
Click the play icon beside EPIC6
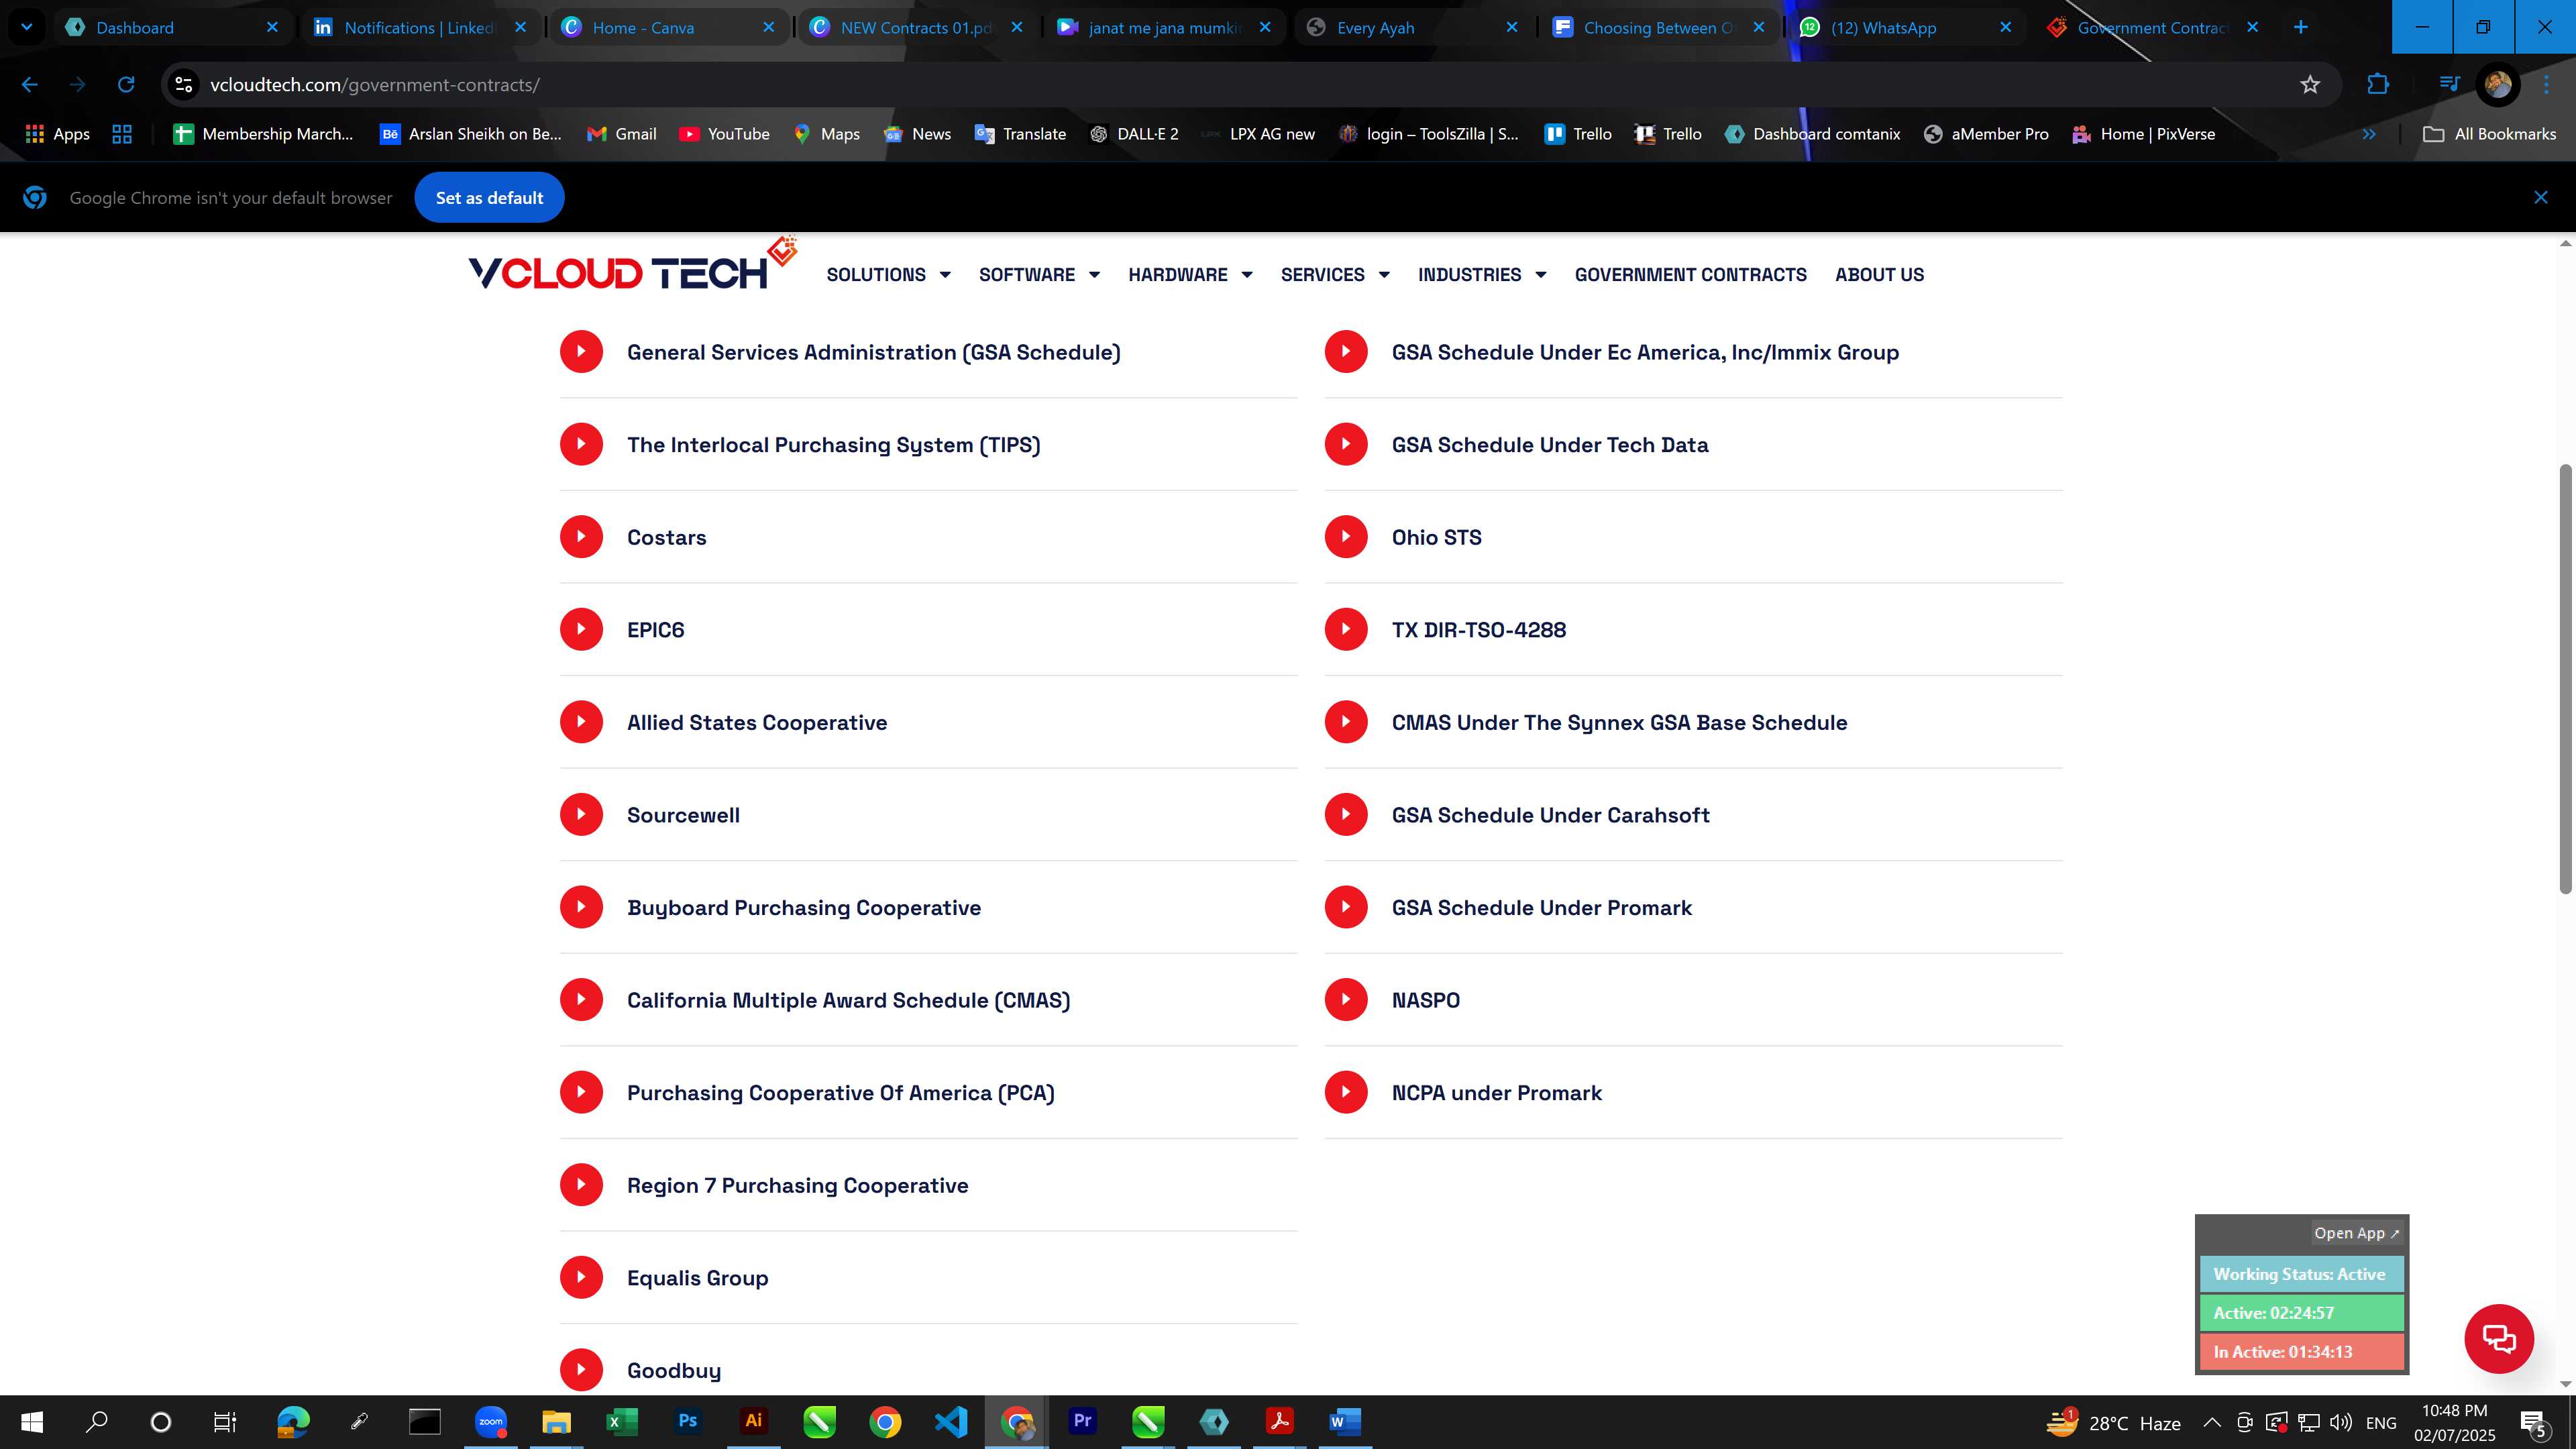pyautogui.click(x=581, y=629)
